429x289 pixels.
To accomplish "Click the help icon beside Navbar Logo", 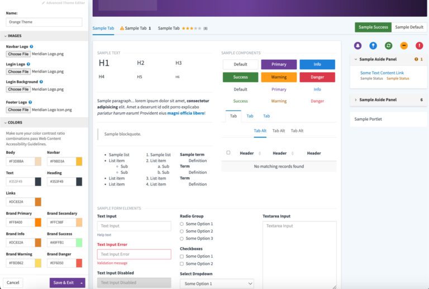I will (31, 46).
